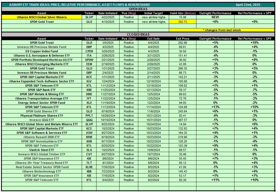276x192 pixels.
Task: Click the US Copper Index Fund asset name
Action: coord(42,51)
